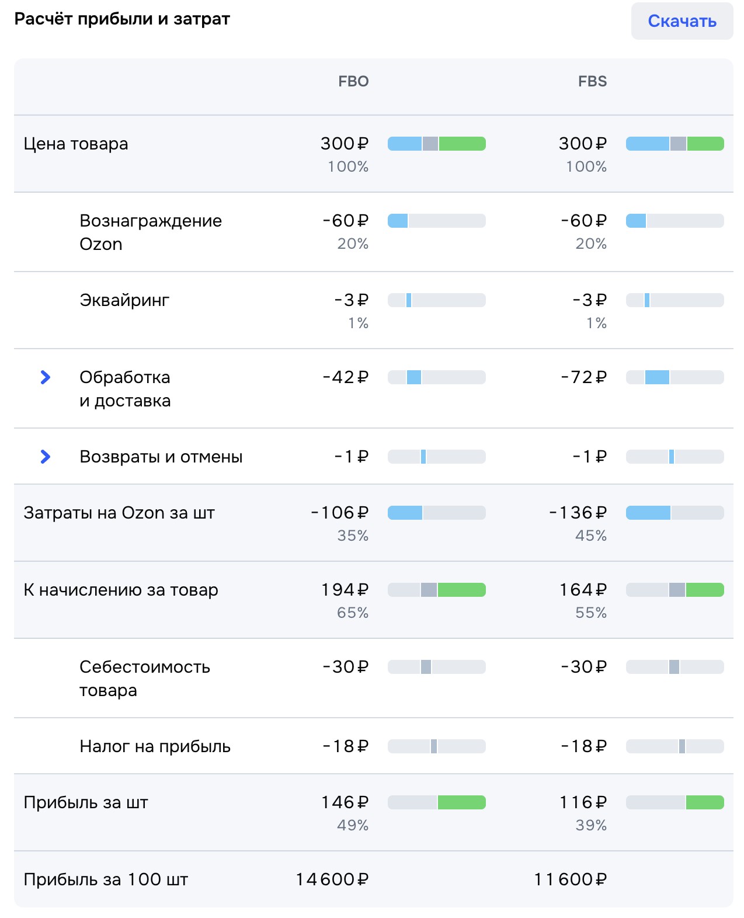Expand the Обработка и доставка row chevron
The width and height of the screenshot is (744, 918).
(45, 377)
